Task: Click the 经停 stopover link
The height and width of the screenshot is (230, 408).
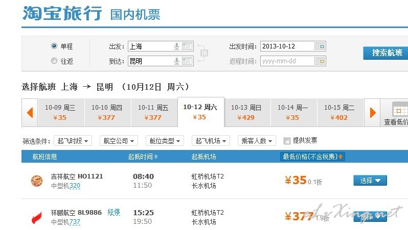Action: tap(114, 212)
